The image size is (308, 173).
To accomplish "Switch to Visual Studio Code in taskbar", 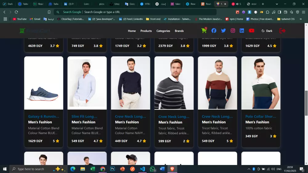I will pos(142,169).
